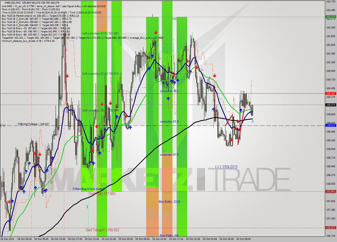Click the red 157.852 price tag

pyautogui.click(x=331, y=191)
